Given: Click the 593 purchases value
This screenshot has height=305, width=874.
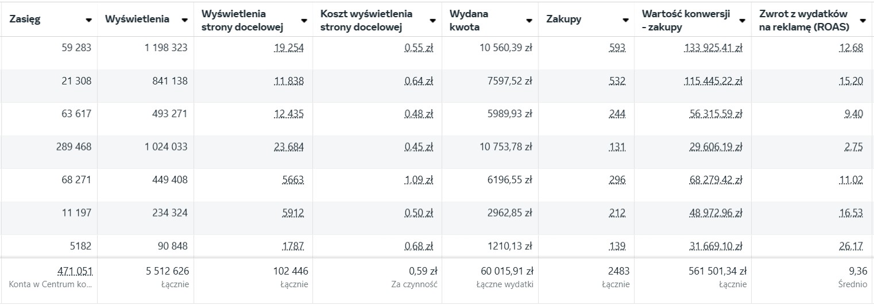Looking at the screenshot, I should point(617,48).
